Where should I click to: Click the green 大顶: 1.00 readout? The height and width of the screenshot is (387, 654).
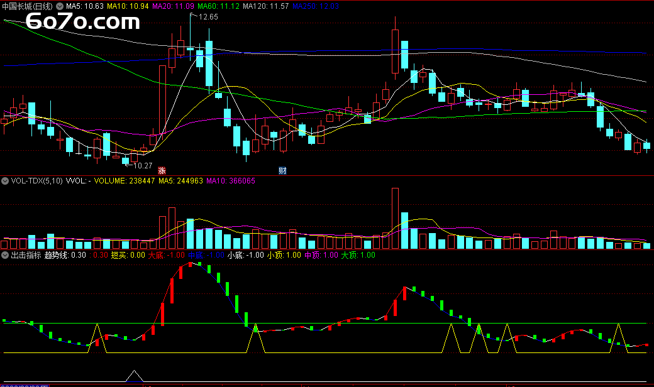pos(358,255)
